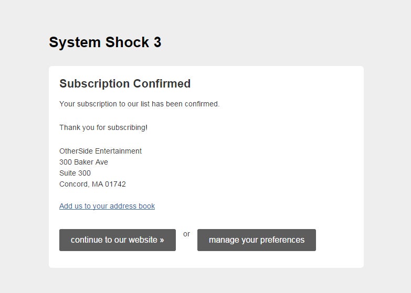411x293 pixels.
Task: Select the 'System Shock 3' page title
Action: point(105,42)
